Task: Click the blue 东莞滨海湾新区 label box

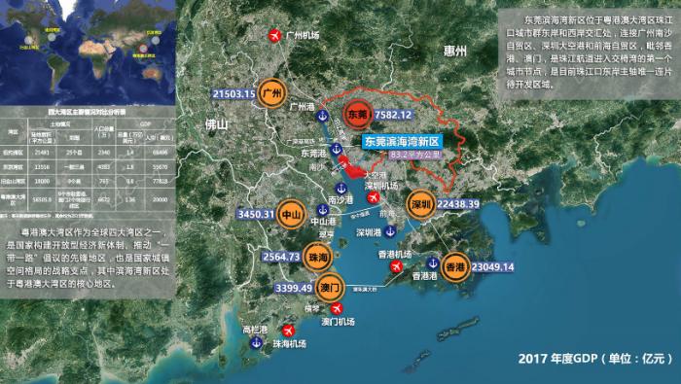Action: (402, 142)
